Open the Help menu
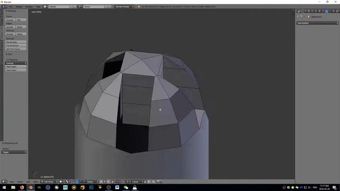Screen dimensions: 340x191 38,6
